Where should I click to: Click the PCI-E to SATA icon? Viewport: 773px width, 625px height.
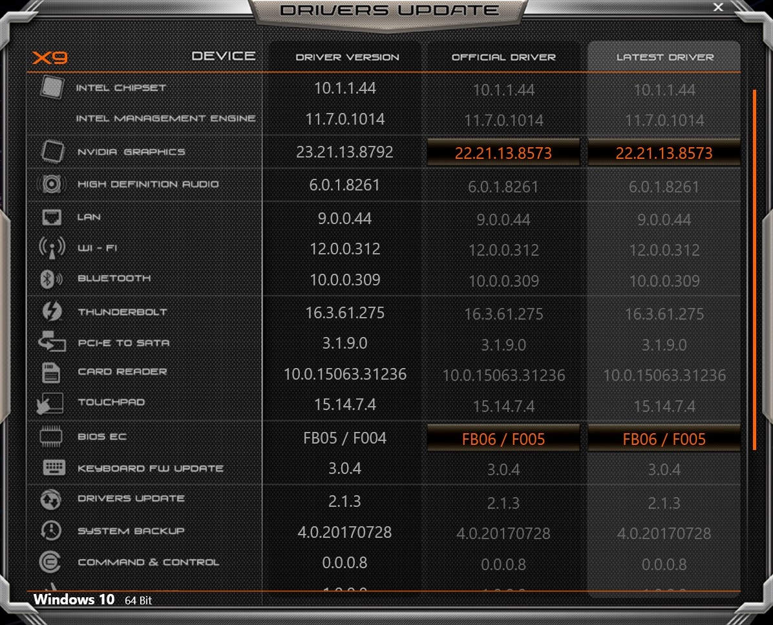pyautogui.click(x=52, y=342)
